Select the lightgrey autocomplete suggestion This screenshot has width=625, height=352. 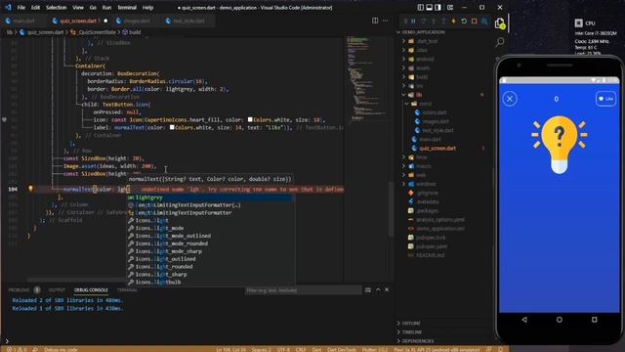[x=211, y=198]
